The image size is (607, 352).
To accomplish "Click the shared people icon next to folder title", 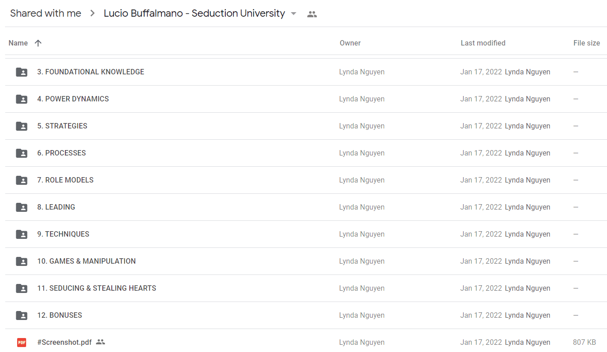I will point(312,14).
